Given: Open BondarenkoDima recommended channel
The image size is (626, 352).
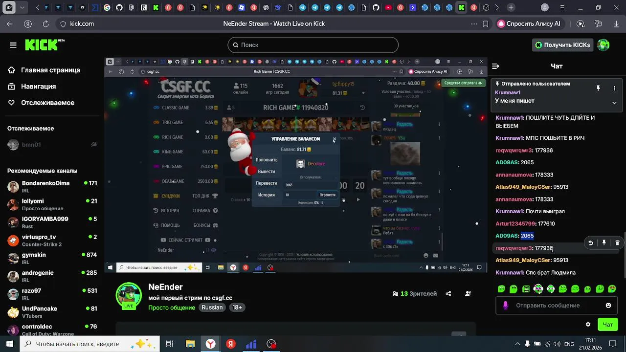Looking at the screenshot, I should [52, 186].
